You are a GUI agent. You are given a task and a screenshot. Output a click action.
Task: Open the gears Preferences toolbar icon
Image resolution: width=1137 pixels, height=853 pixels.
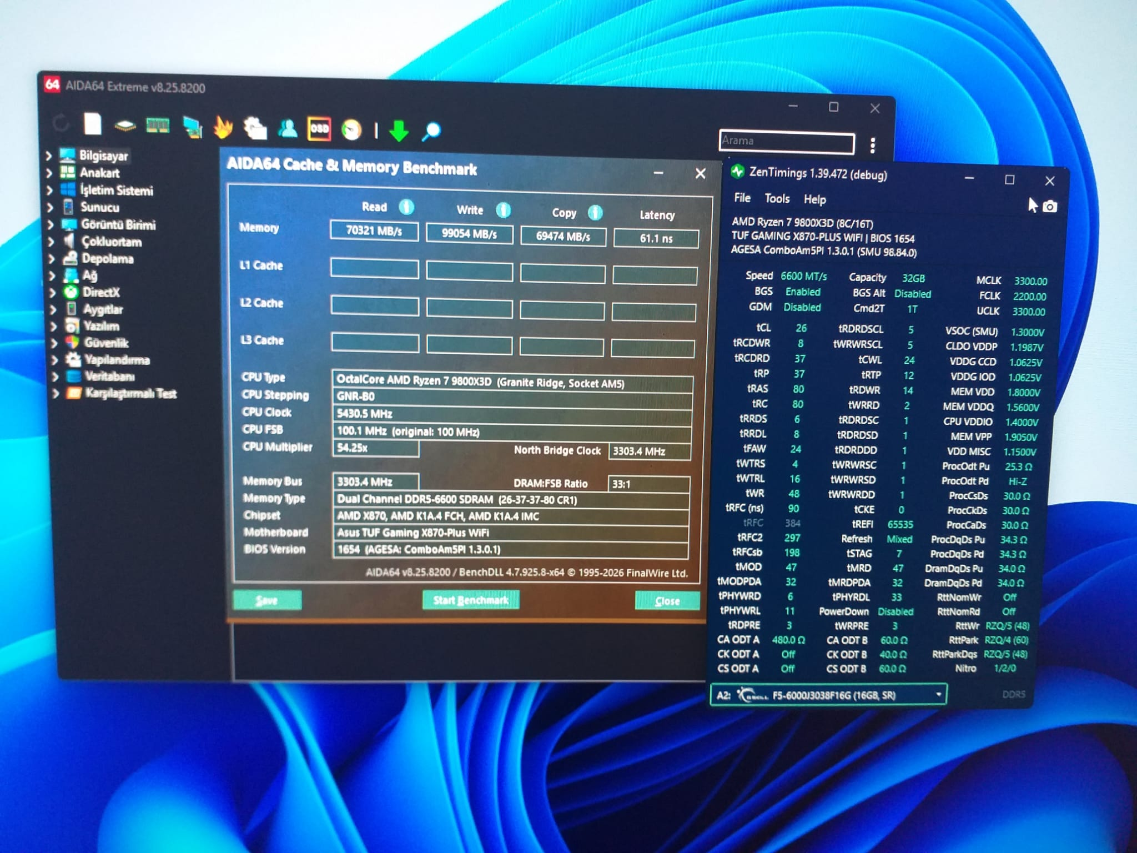pos(255,128)
